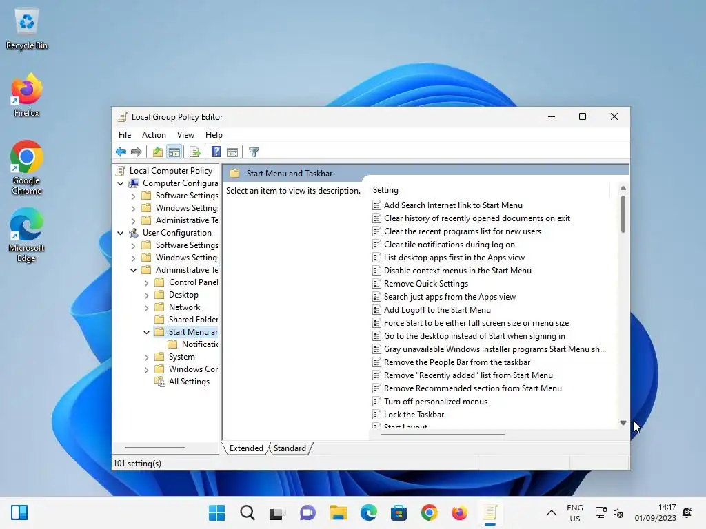Collapse Administrative Templates under User Configuration
This screenshot has width=706, height=529.
tap(133, 270)
